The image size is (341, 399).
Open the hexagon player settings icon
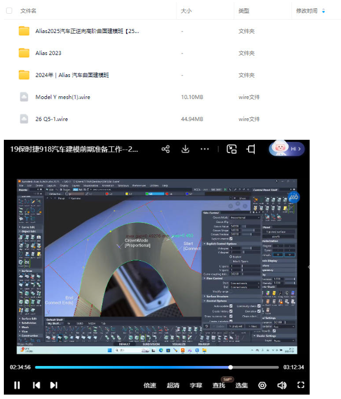(262, 385)
